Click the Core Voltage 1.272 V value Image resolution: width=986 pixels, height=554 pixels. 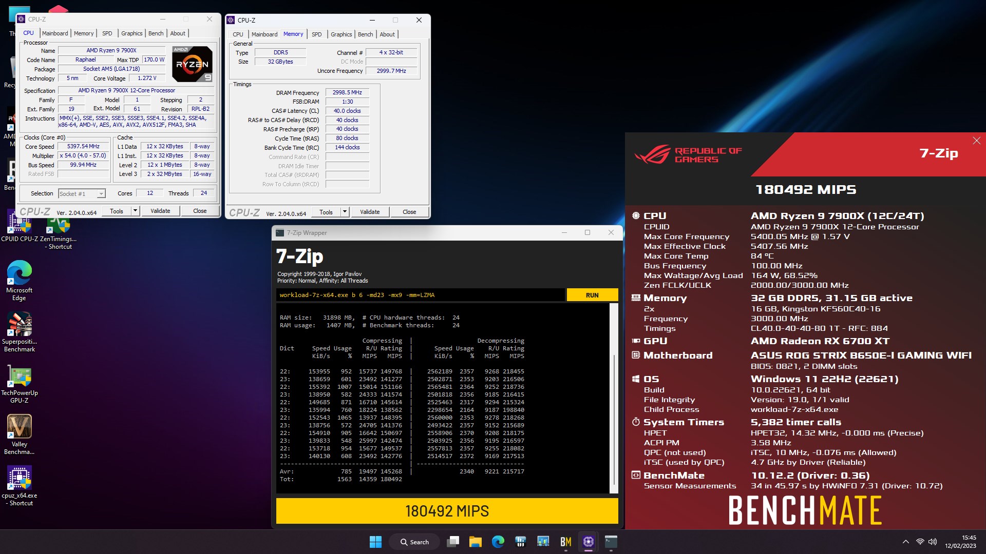tap(147, 78)
